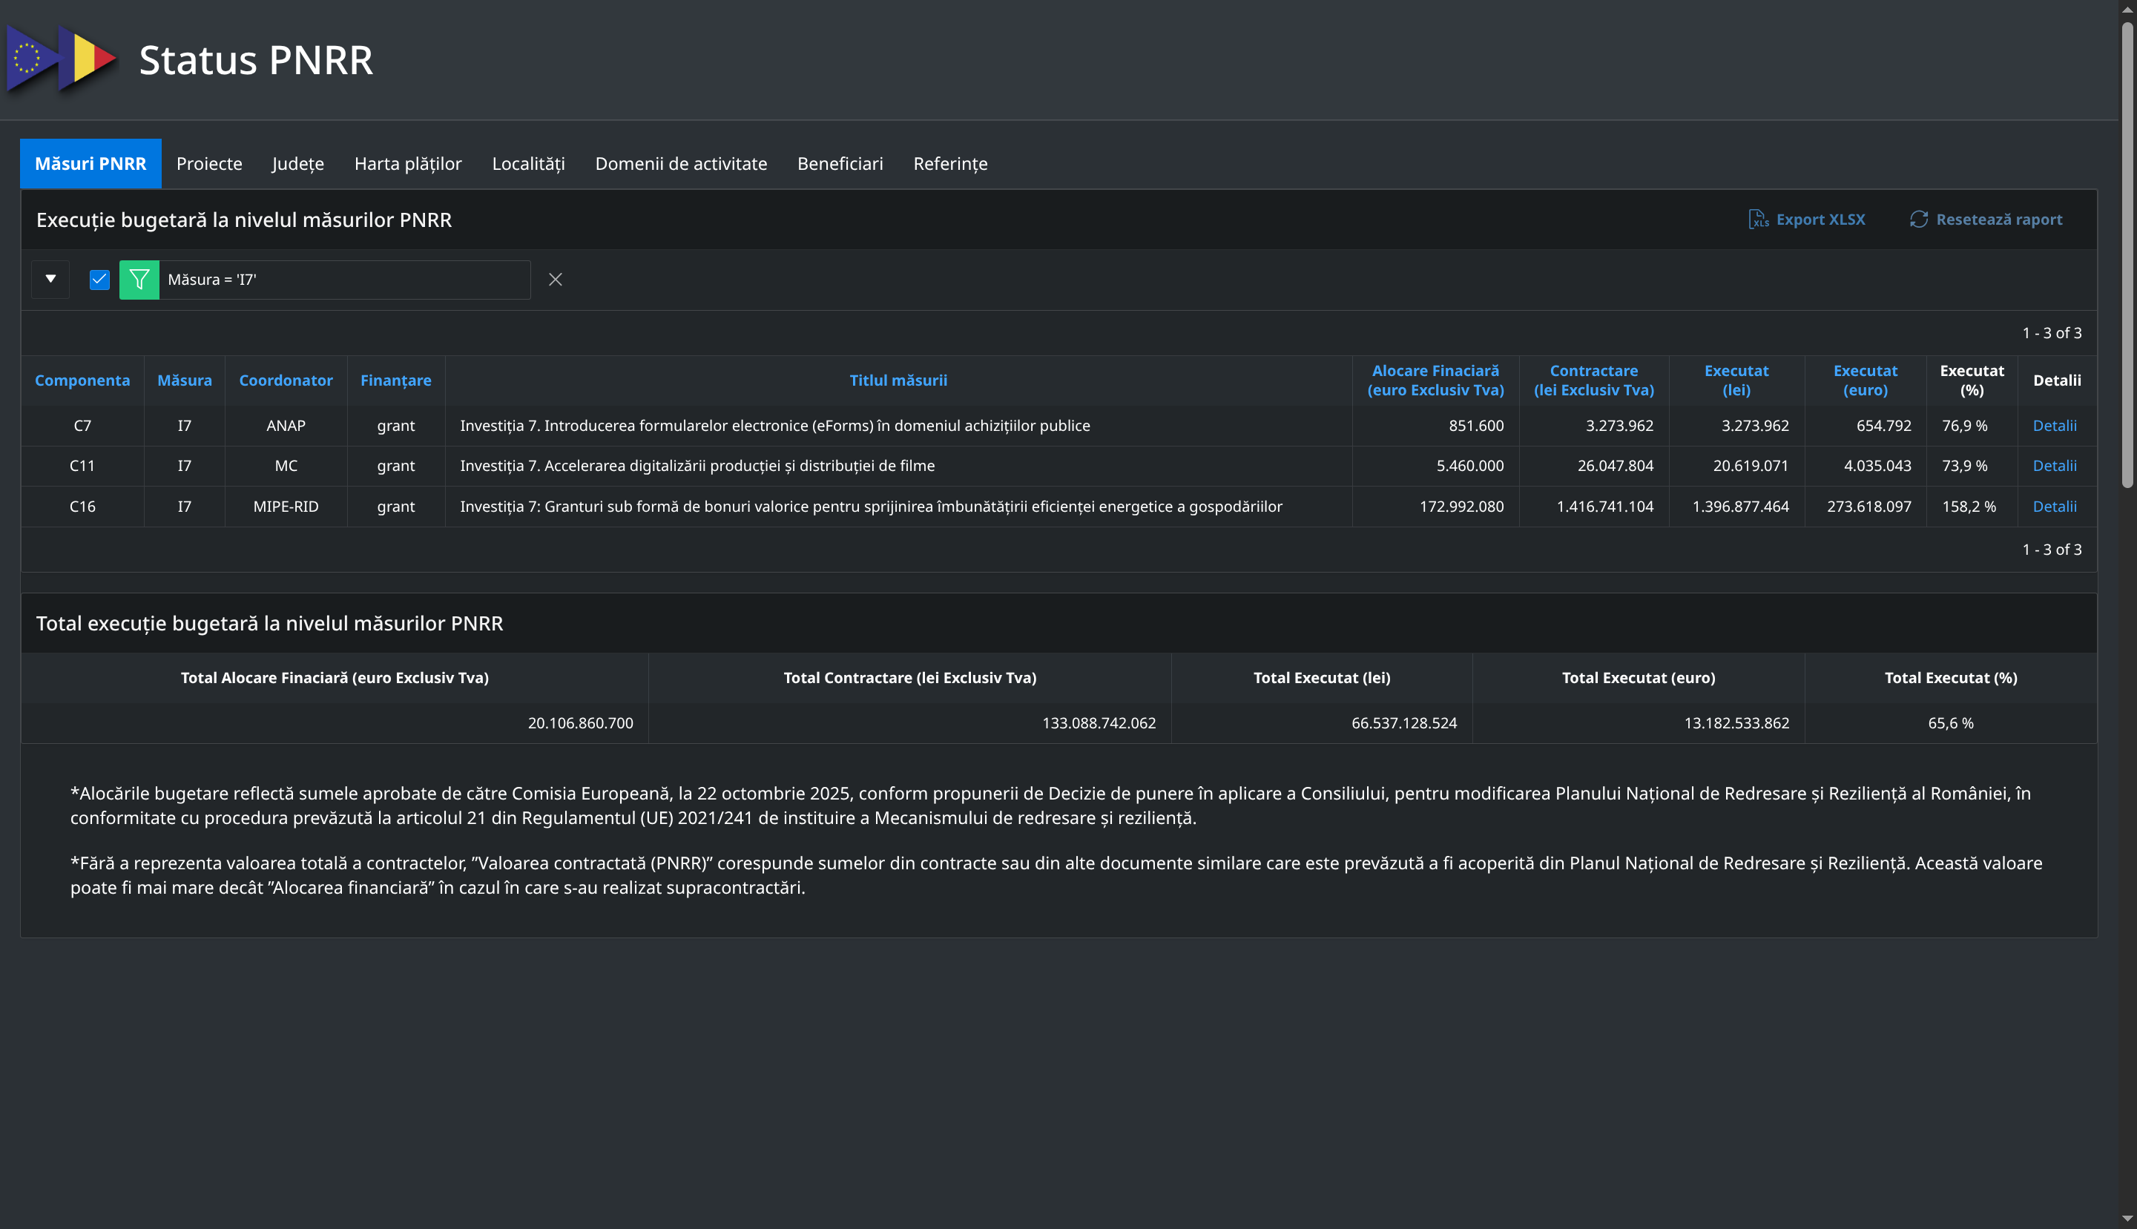
Task: Open the Proiecte tab
Action: tap(209, 164)
